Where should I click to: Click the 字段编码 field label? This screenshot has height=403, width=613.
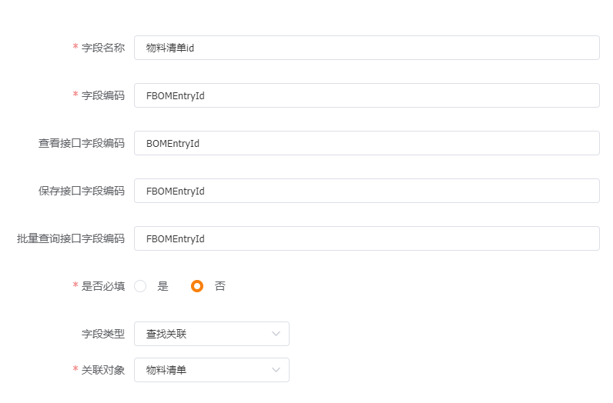pyautogui.click(x=103, y=95)
